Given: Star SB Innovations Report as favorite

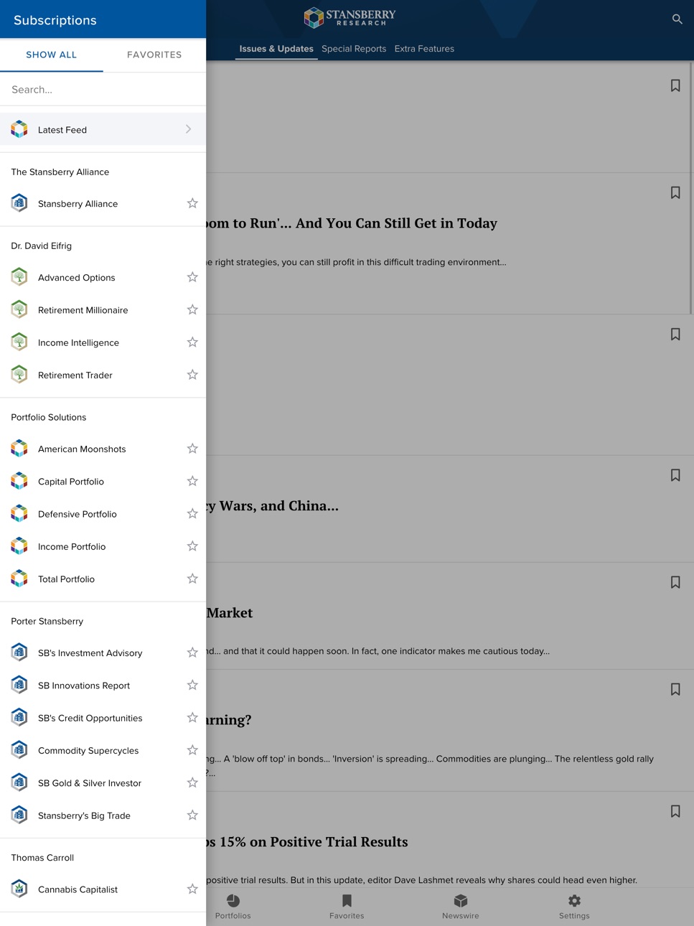Looking at the screenshot, I should click(x=192, y=685).
